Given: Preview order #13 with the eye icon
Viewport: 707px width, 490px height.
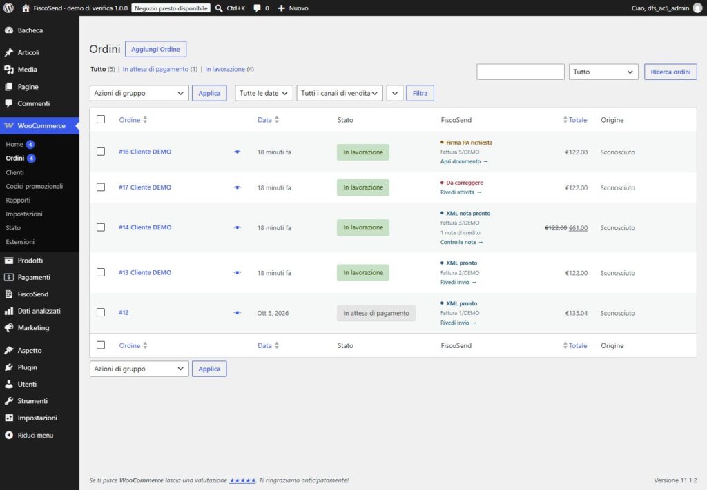Looking at the screenshot, I should pos(238,273).
